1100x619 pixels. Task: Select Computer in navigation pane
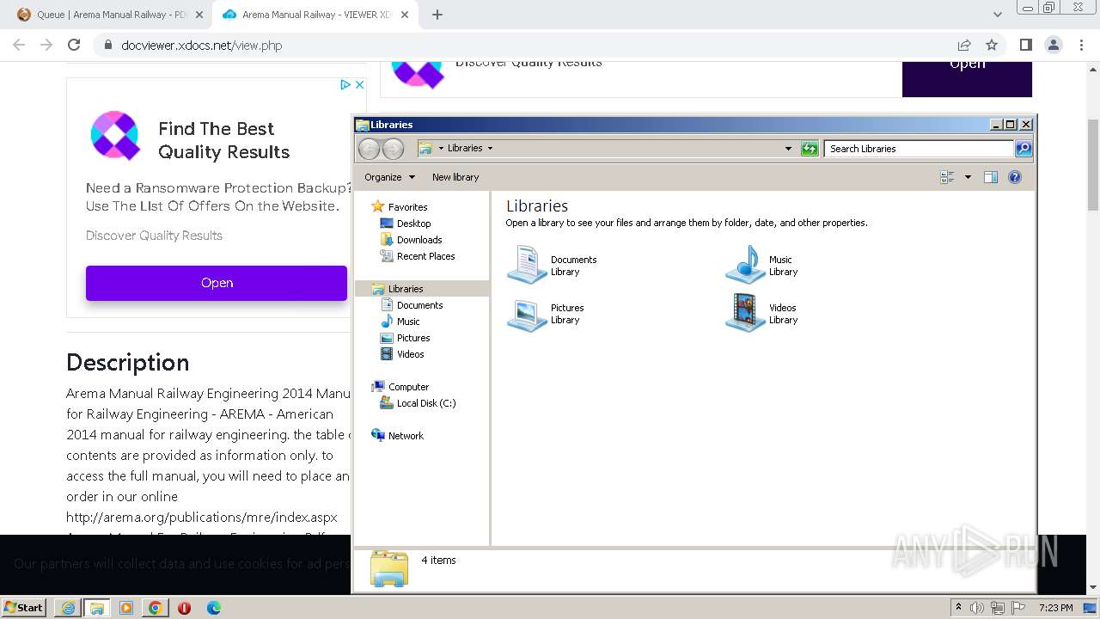tap(408, 387)
